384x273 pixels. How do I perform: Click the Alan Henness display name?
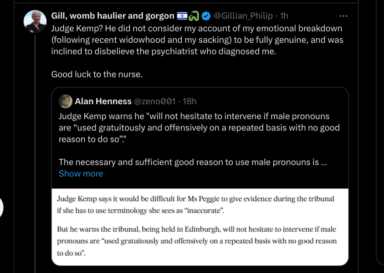102,101
